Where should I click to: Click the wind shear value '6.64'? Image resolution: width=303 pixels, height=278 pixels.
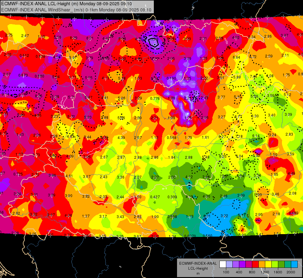pos(236,57)
